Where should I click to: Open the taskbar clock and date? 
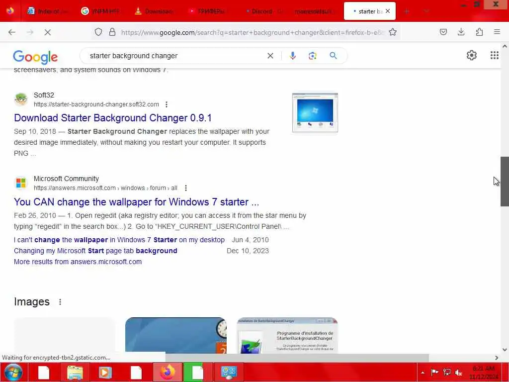(484, 373)
